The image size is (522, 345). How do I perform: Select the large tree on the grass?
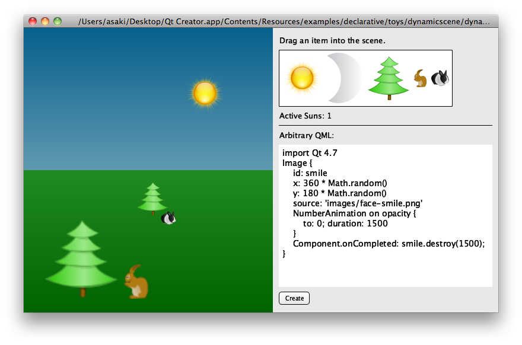81,258
